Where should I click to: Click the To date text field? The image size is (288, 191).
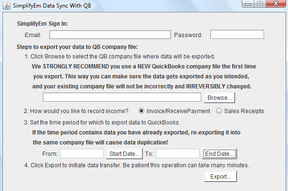tap(178, 153)
